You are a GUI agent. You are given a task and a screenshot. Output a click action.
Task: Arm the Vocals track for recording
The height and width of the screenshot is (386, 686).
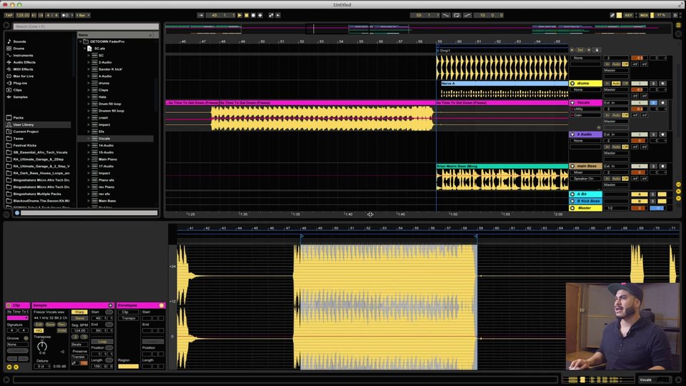662,103
